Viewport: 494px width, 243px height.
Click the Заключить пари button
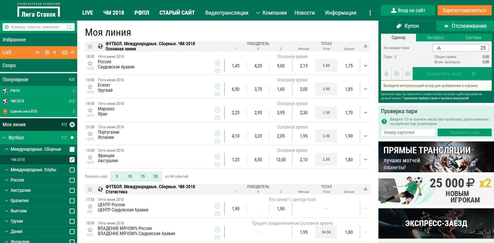point(452,74)
